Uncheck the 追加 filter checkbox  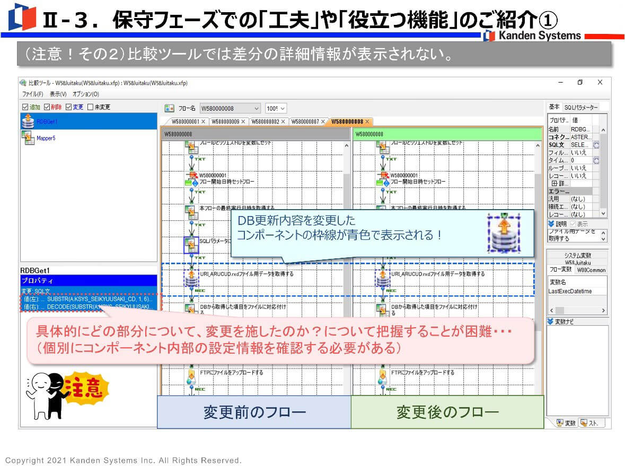pos(25,107)
